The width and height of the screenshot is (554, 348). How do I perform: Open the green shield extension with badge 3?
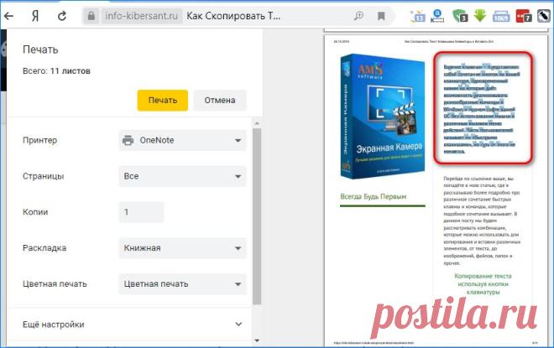coord(460,16)
